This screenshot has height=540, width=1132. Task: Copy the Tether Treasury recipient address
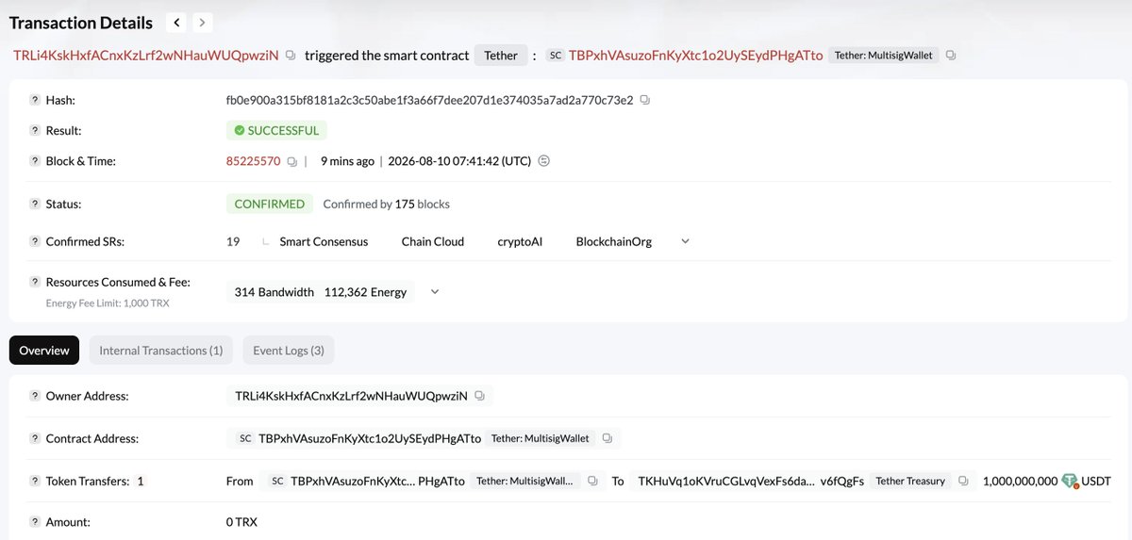pyautogui.click(x=963, y=481)
